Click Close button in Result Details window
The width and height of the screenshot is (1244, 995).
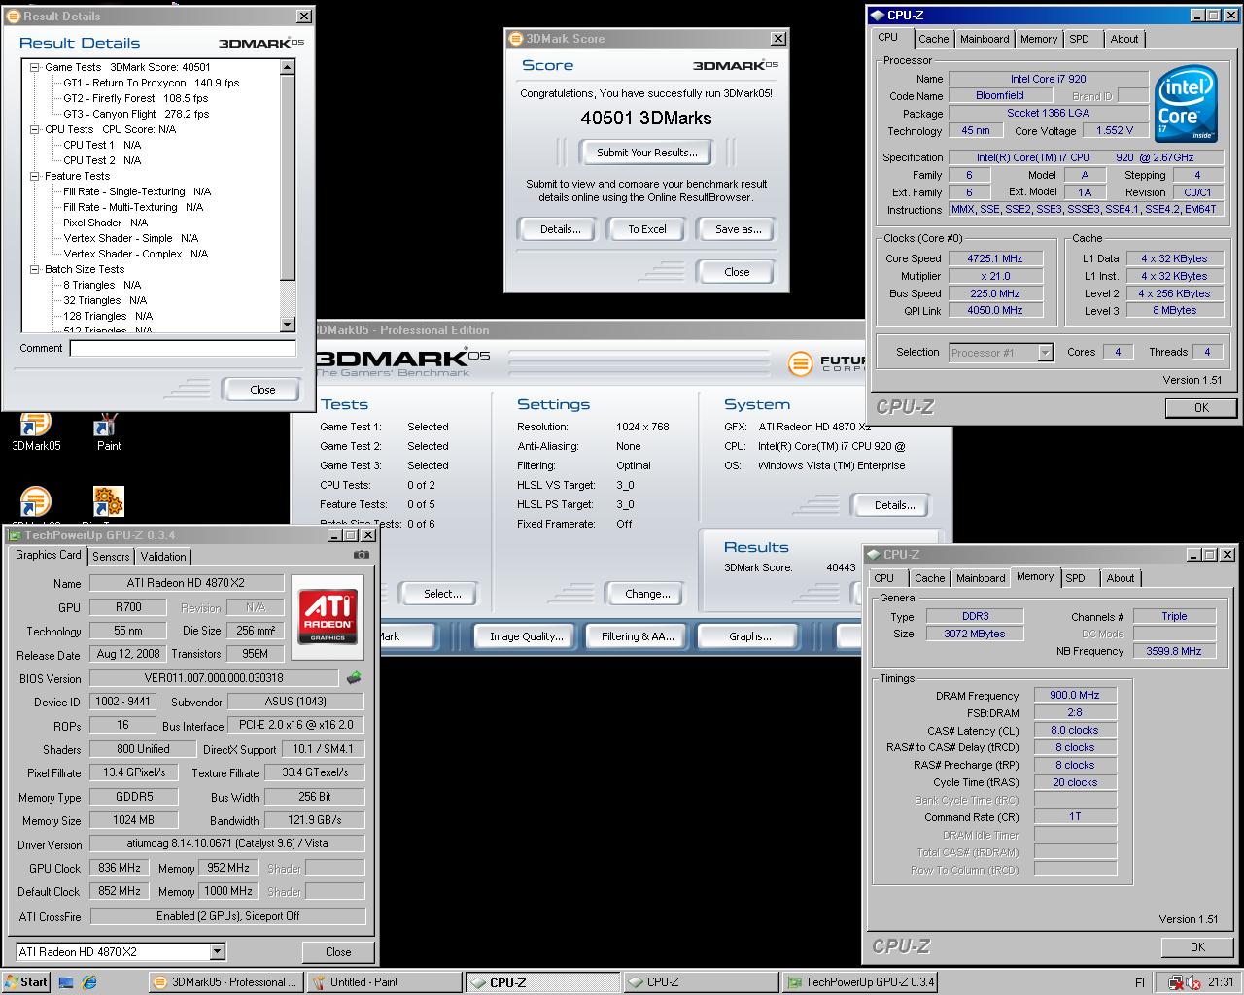262,390
